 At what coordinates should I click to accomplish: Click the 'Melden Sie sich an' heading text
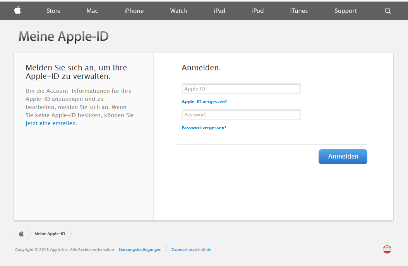click(x=76, y=72)
